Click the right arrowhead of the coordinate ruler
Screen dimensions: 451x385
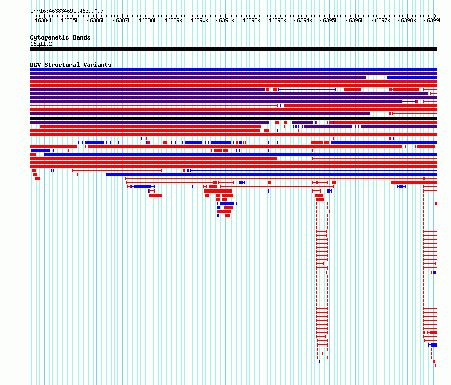pyautogui.click(x=435, y=16)
